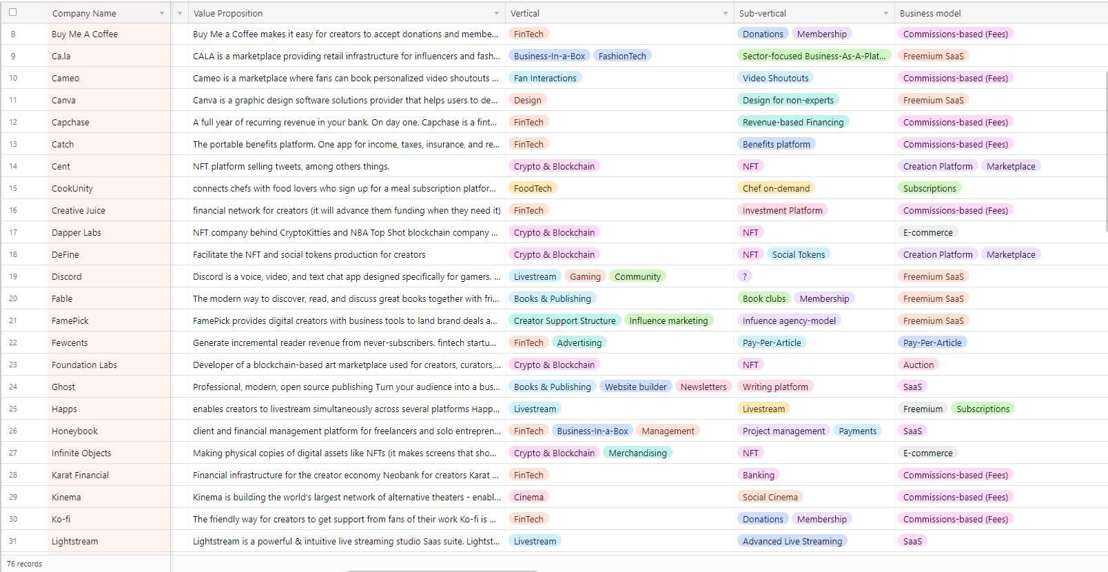
Task: Open the Sub-vertical column dropdown arrow
Action: tap(886, 13)
